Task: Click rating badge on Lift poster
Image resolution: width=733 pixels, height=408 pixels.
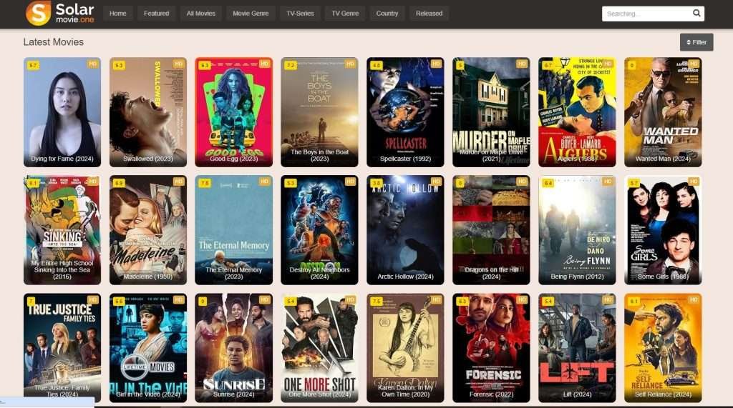Action: pos(548,301)
